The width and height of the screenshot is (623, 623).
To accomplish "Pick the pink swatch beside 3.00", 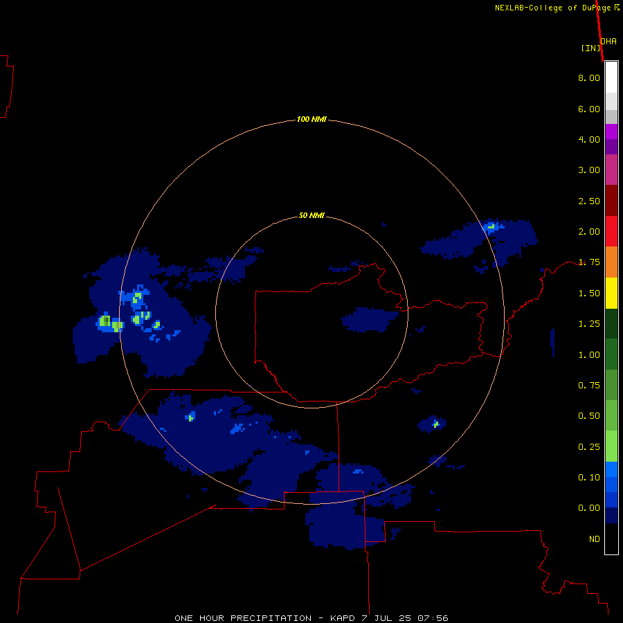I will coord(611,170).
